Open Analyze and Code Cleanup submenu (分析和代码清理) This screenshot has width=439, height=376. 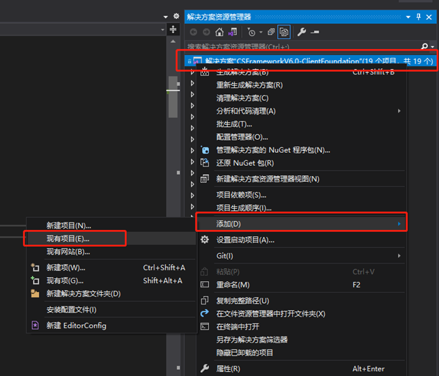(x=302, y=111)
